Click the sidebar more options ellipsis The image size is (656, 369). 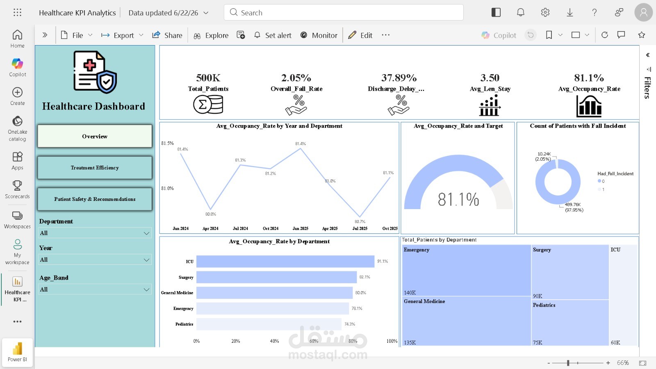coord(17,321)
